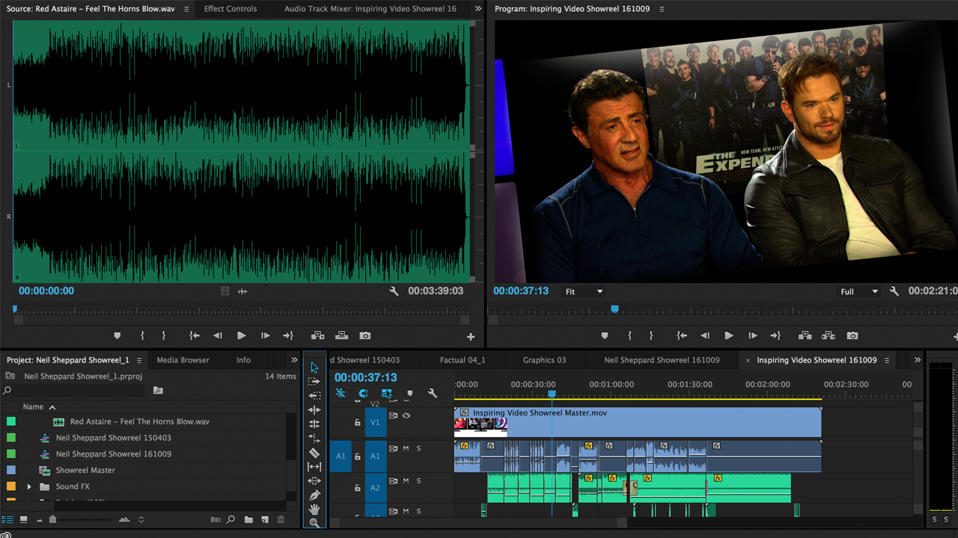This screenshot has height=538, width=958.
Task: Click Extract button in Program monitor
Action: 829,336
